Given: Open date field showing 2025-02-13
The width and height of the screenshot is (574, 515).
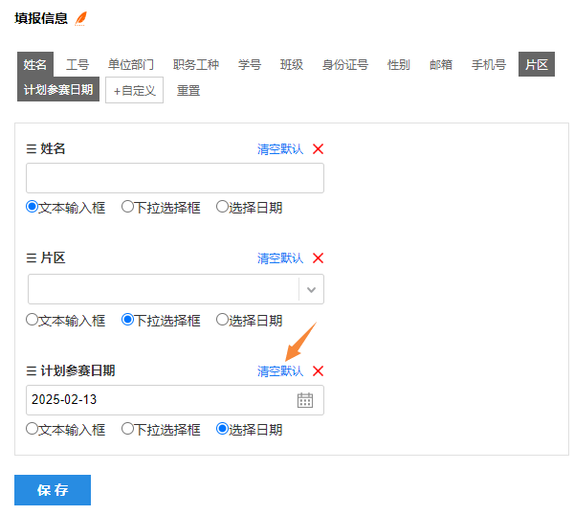Looking at the screenshot, I should pyautogui.click(x=175, y=400).
